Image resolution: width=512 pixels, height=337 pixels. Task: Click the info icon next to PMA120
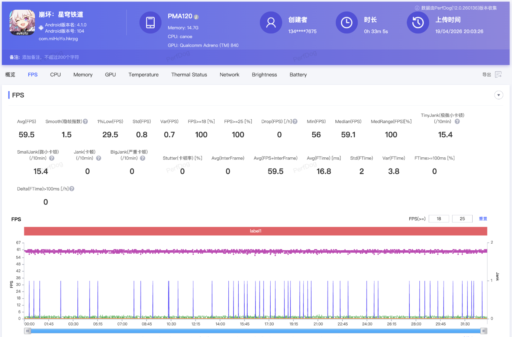(196, 17)
